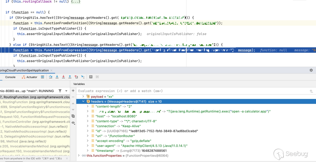Screen dimensions: 316x162
Task: Close the SpringCloudFunctionSpelApplication debug tab
Action: point(51,70)
